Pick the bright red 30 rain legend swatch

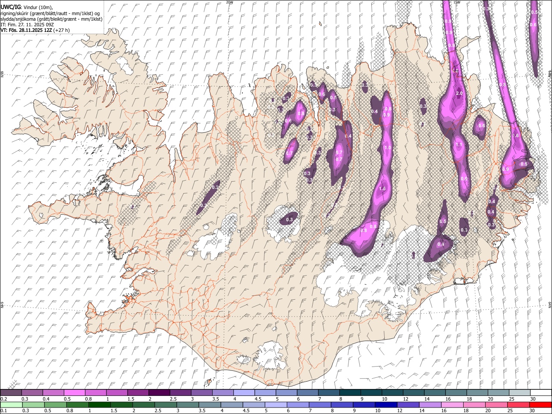[x=540, y=405]
